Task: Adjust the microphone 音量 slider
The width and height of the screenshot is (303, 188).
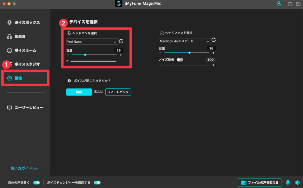Action: click(85, 55)
